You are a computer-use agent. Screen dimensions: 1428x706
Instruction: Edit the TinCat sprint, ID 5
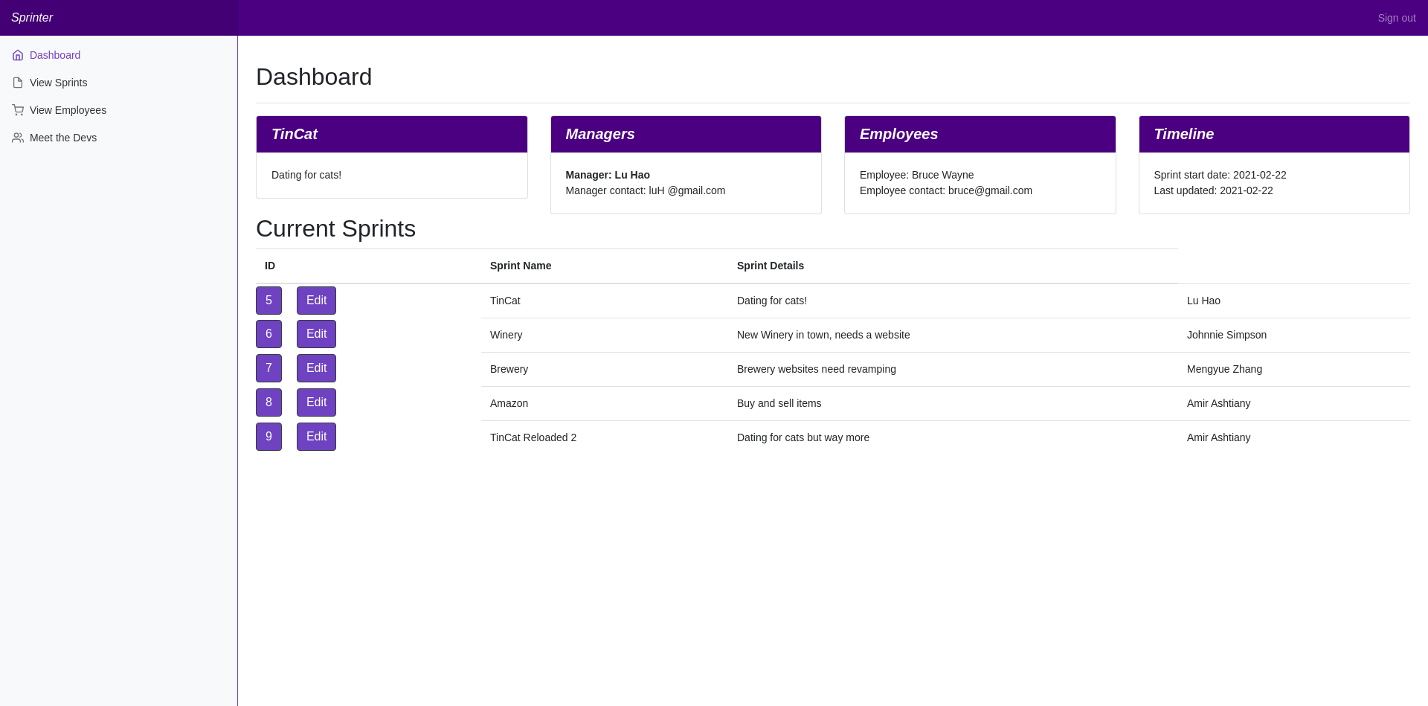coord(316,301)
